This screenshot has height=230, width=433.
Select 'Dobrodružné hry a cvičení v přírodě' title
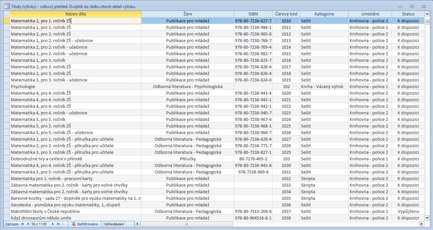(76, 159)
